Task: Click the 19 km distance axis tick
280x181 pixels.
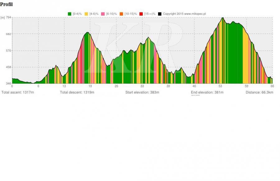Action: (90, 86)
